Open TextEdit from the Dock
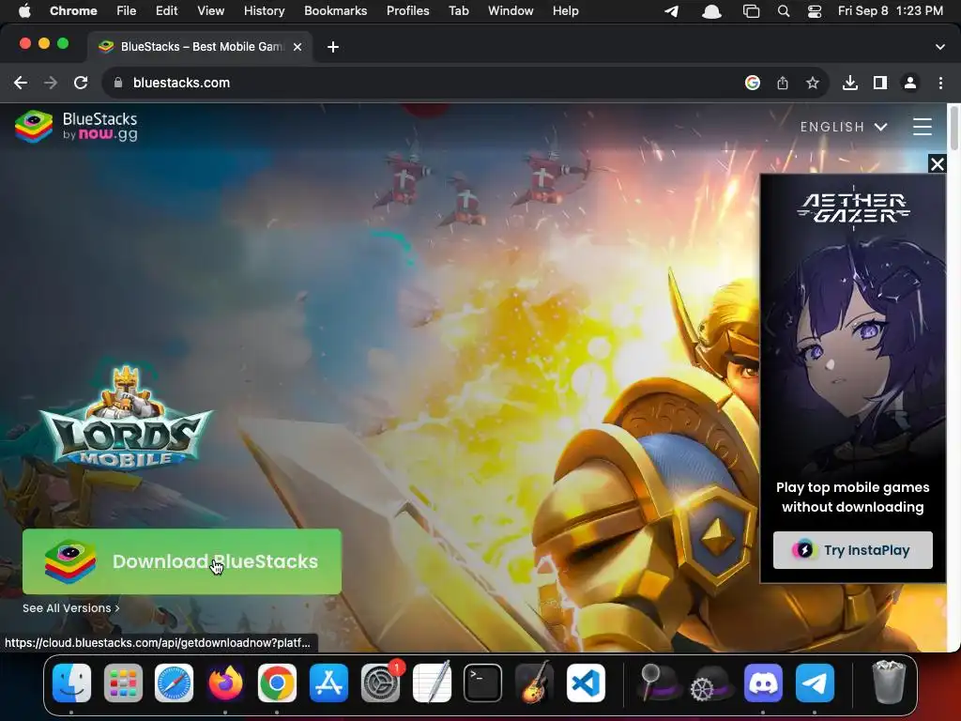 click(x=432, y=683)
